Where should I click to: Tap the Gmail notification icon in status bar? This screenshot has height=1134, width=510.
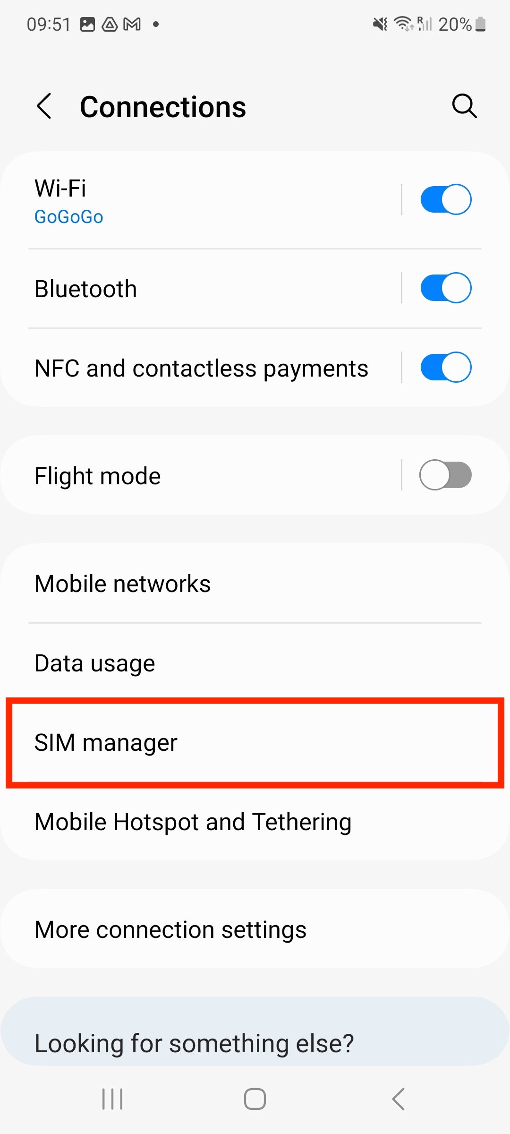tap(132, 24)
